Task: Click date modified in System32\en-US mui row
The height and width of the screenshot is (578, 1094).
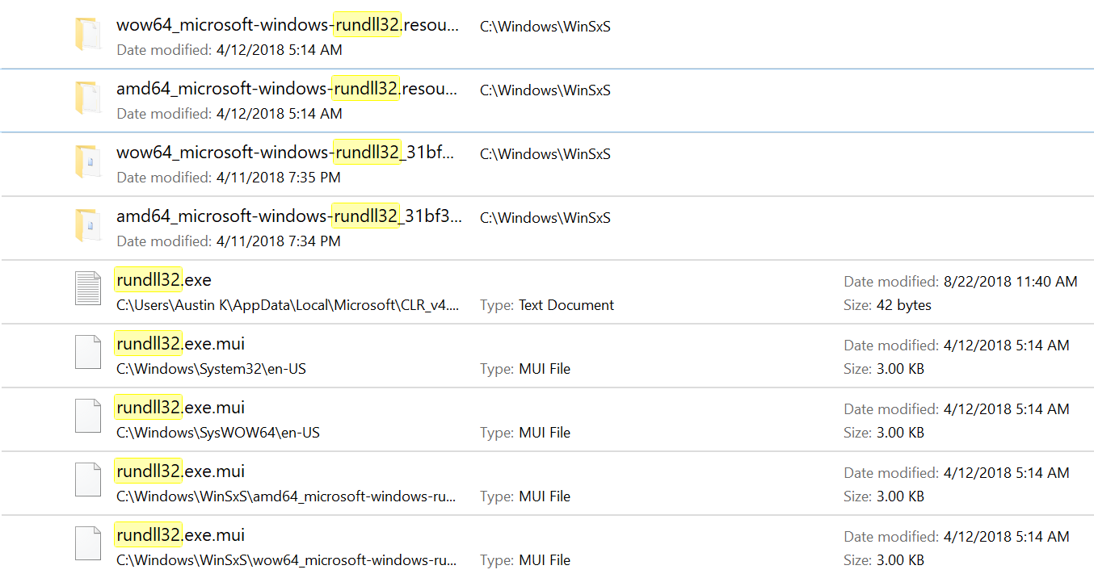Action: pos(957,346)
